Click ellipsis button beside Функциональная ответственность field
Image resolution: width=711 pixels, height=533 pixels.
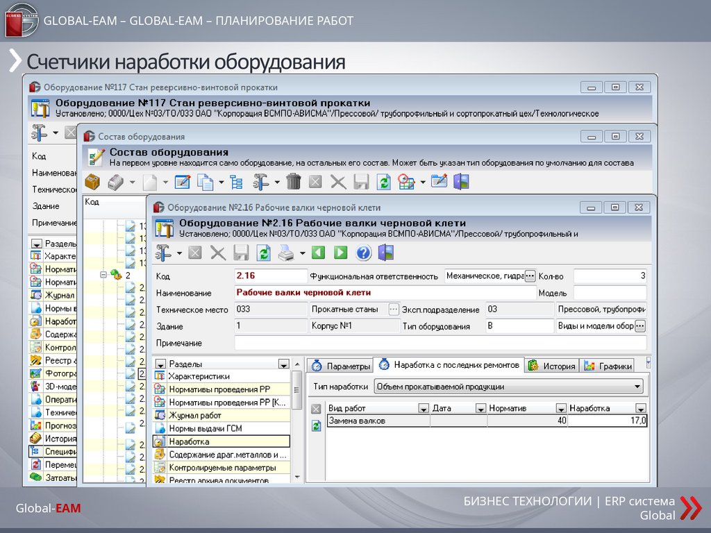pos(530,276)
